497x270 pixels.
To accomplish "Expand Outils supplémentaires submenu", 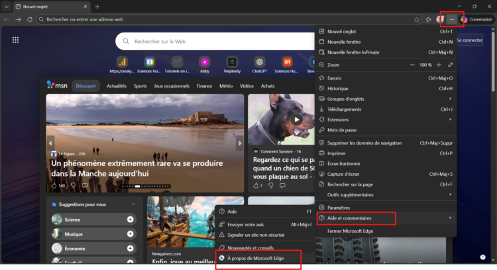I will click(386, 195).
